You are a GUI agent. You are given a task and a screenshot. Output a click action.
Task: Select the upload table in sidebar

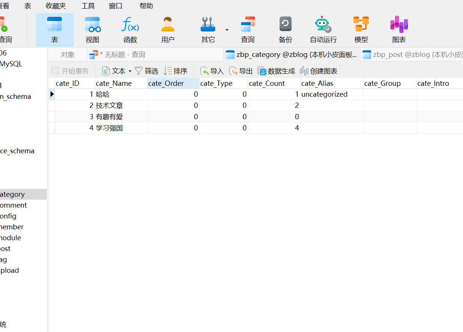click(x=9, y=270)
